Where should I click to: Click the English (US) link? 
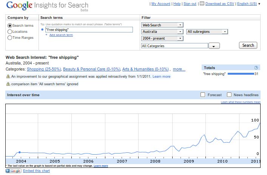coord(247,4)
